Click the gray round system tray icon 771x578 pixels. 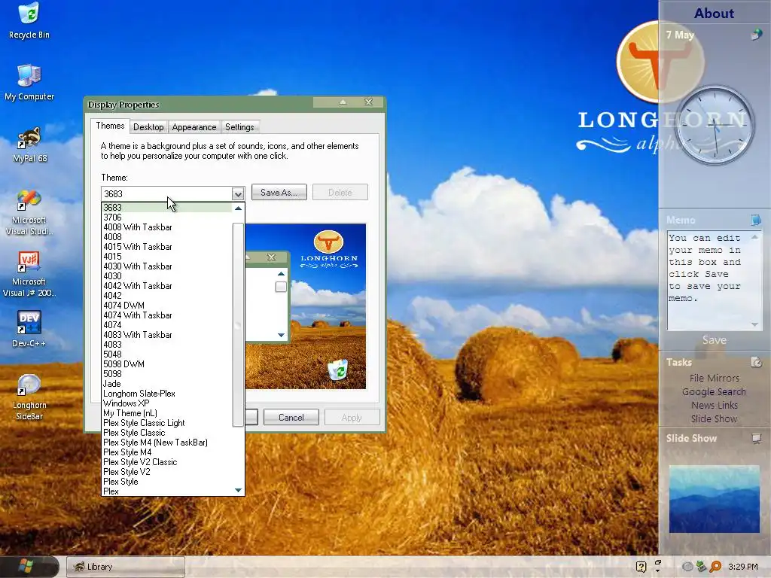pos(687,567)
